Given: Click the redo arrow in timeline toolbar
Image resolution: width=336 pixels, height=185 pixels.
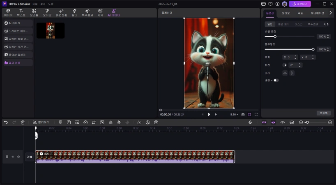Looking at the screenshot, I should tap(14, 122).
